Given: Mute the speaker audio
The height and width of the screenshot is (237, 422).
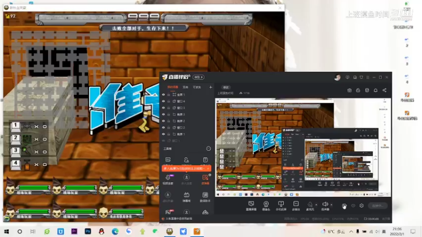Looking at the screenshot, I should pyautogui.click(x=325, y=205).
